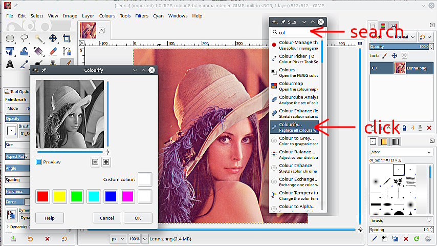Pick the red colour swatch
The height and width of the screenshot is (246, 437).
click(x=43, y=196)
